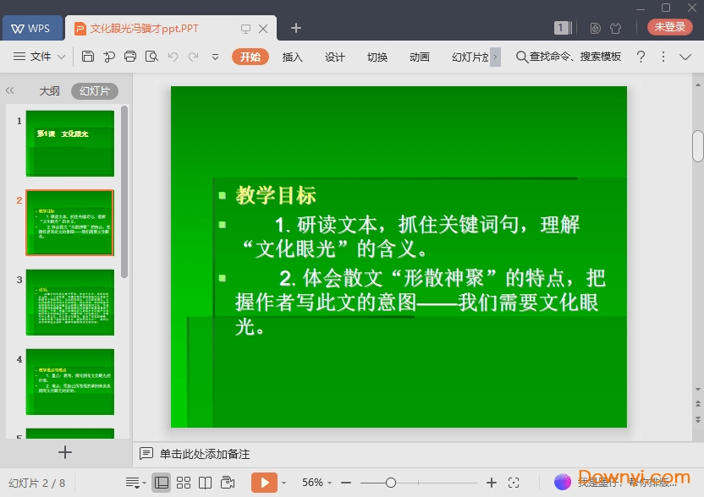Screen dimensions: 704x497
Task: Toggle normal view in status bar
Action: [x=161, y=483]
